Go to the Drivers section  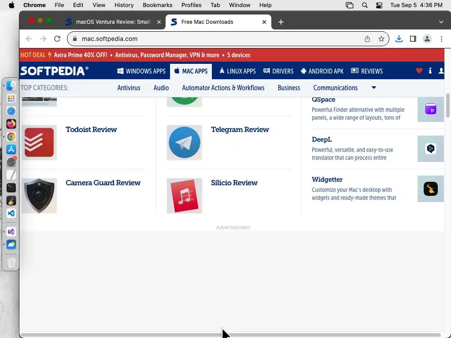pos(278,71)
